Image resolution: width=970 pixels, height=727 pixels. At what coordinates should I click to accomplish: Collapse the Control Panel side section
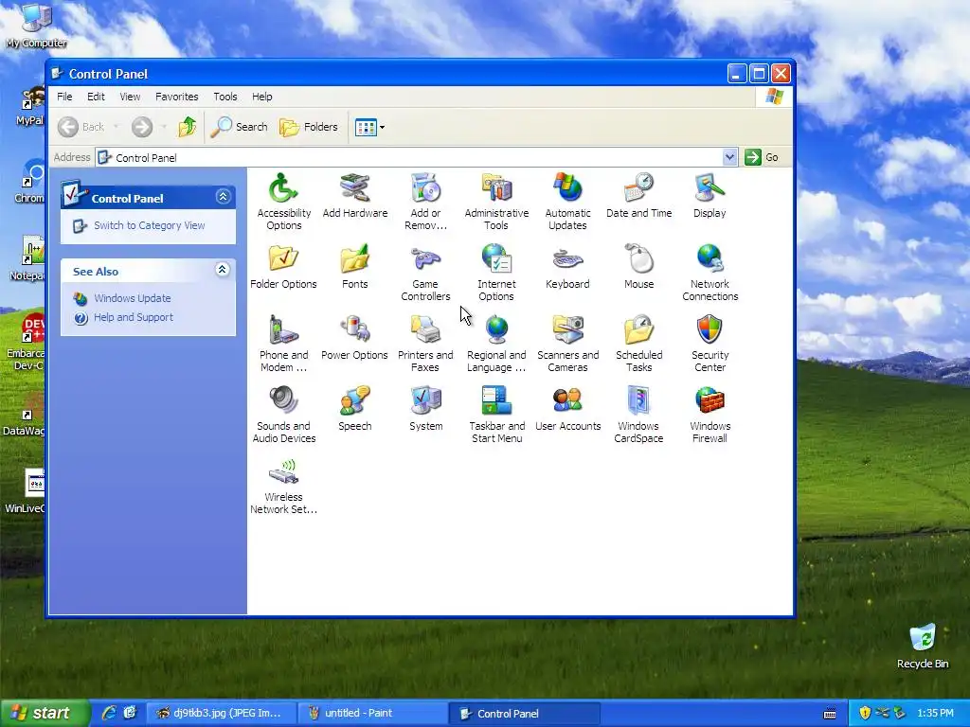[223, 197]
